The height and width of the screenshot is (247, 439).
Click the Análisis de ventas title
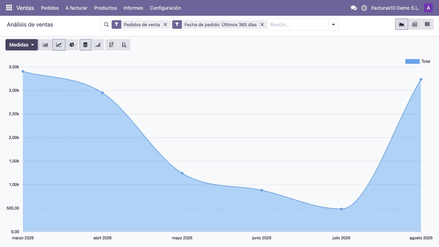point(30,25)
